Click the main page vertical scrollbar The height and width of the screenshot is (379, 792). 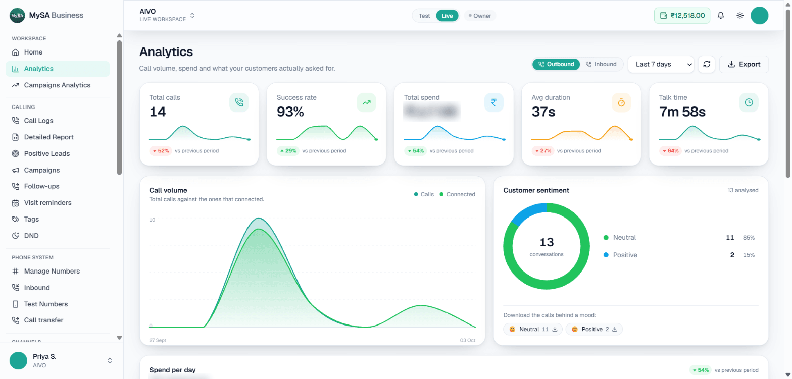(788, 93)
